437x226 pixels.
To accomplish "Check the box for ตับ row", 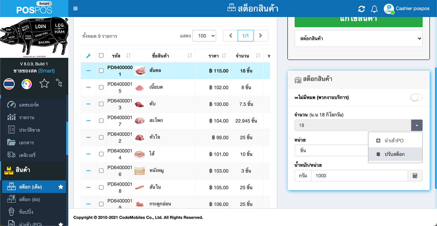I will 101,104.
